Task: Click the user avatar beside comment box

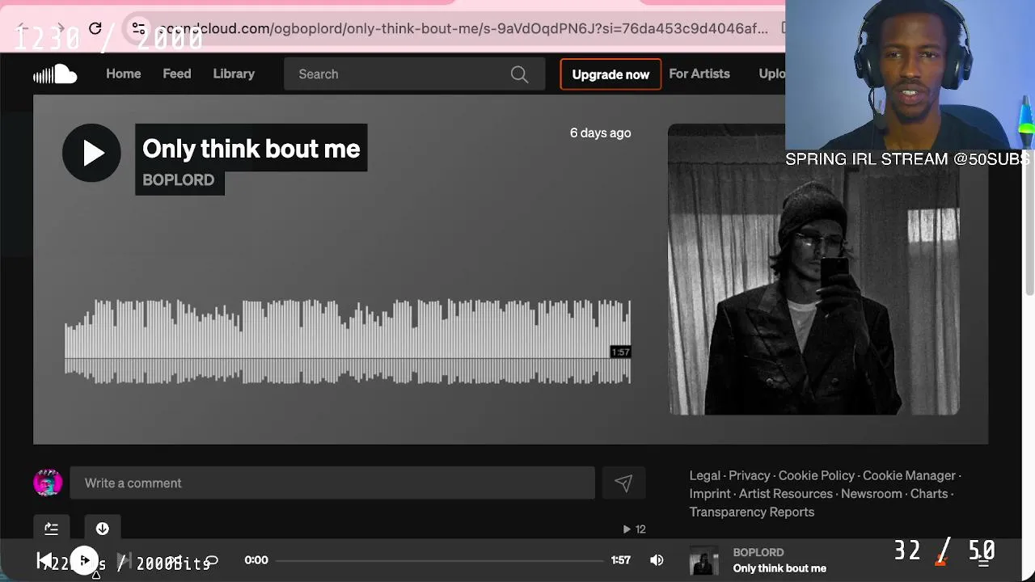Action: [48, 483]
